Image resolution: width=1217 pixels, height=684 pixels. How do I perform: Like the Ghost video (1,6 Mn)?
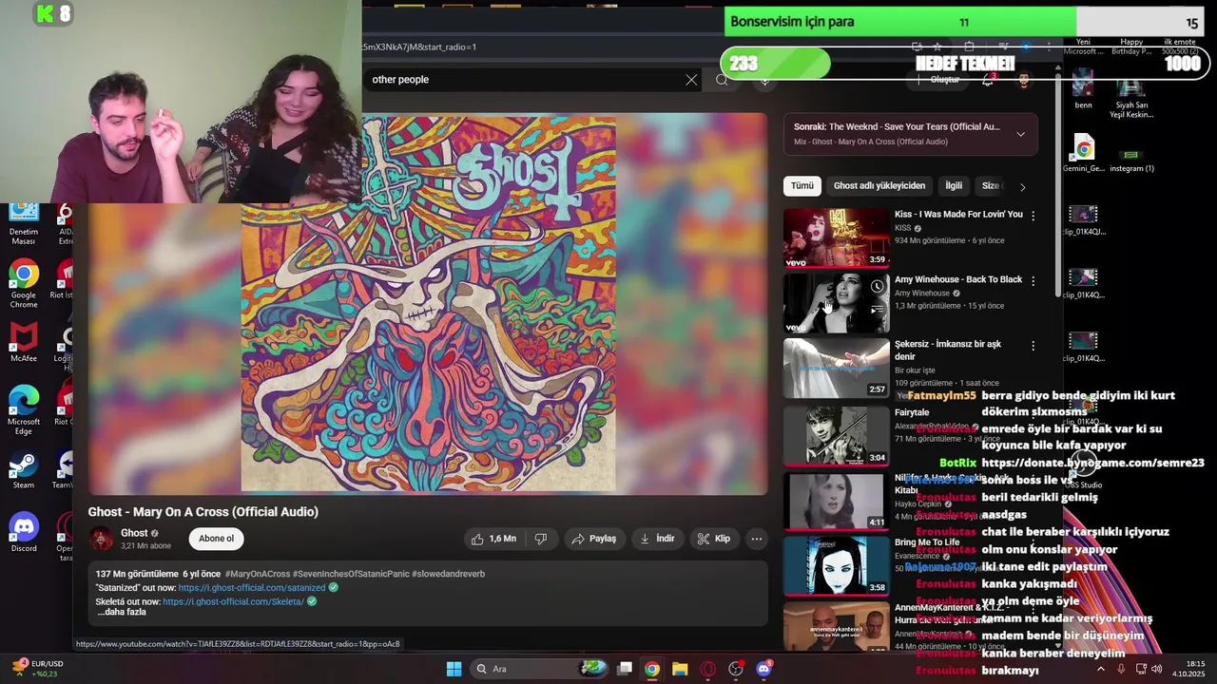(x=493, y=539)
